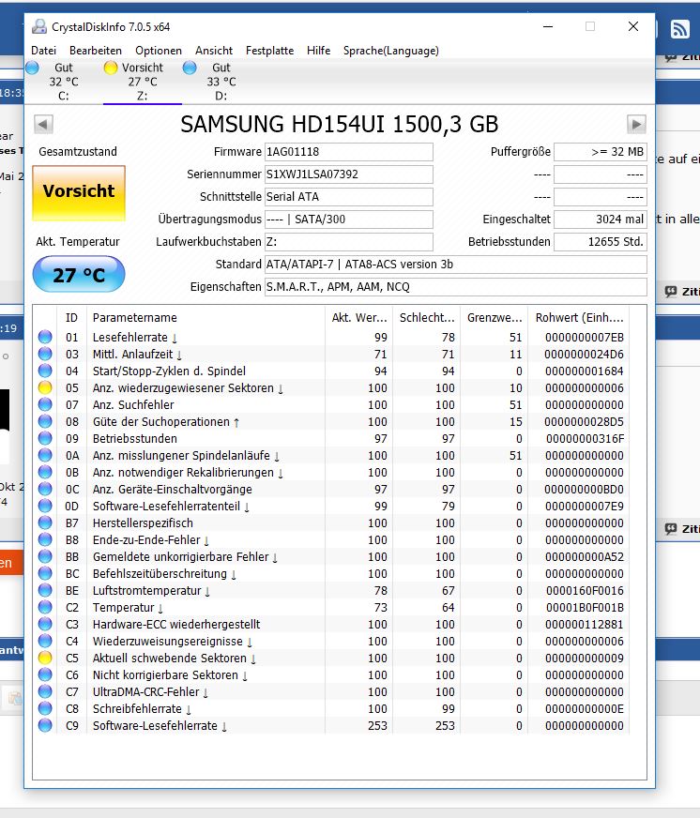This screenshot has height=818, width=700.
Task: Click the Seriennummer field
Action: click(349, 174)
